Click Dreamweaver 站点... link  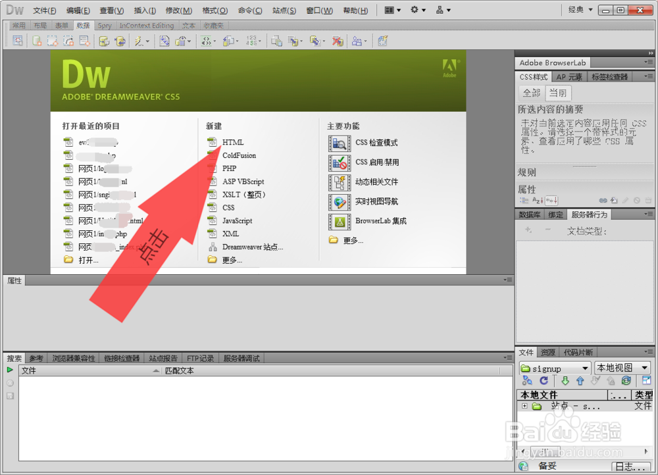pyautogui.click(x=253, y=247)
